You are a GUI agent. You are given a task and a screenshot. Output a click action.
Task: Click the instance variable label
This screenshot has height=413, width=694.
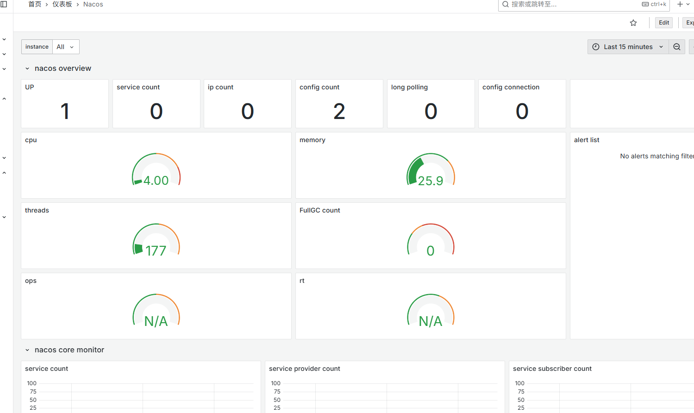[x=37, y=47]
